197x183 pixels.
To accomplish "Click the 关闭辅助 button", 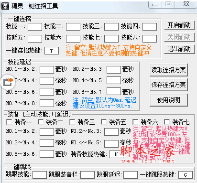I will click(x=179, y=37).
